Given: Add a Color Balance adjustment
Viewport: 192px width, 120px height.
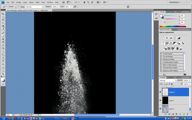Looking at the screenshot, I should pyautogui.click(x=171, y=43).
